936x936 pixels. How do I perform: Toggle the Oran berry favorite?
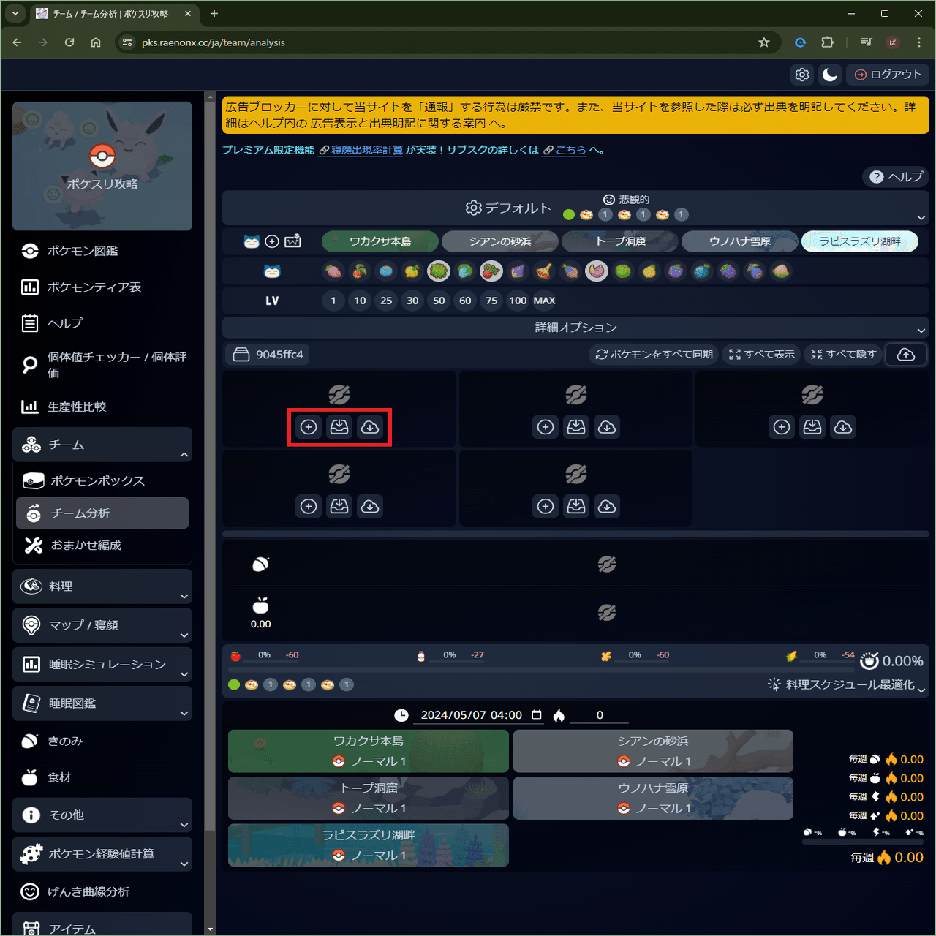click(386, 271)
